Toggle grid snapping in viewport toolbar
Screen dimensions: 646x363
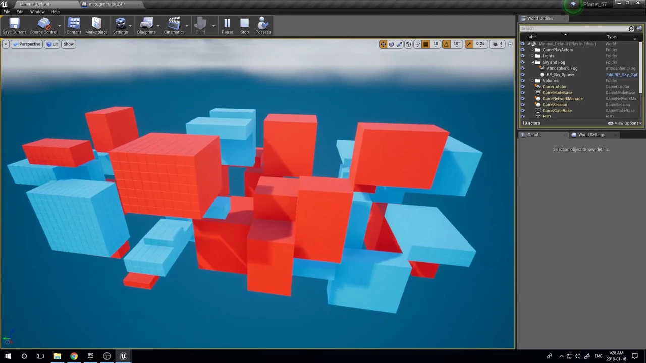pyautogui.click(x=425, y=44)
